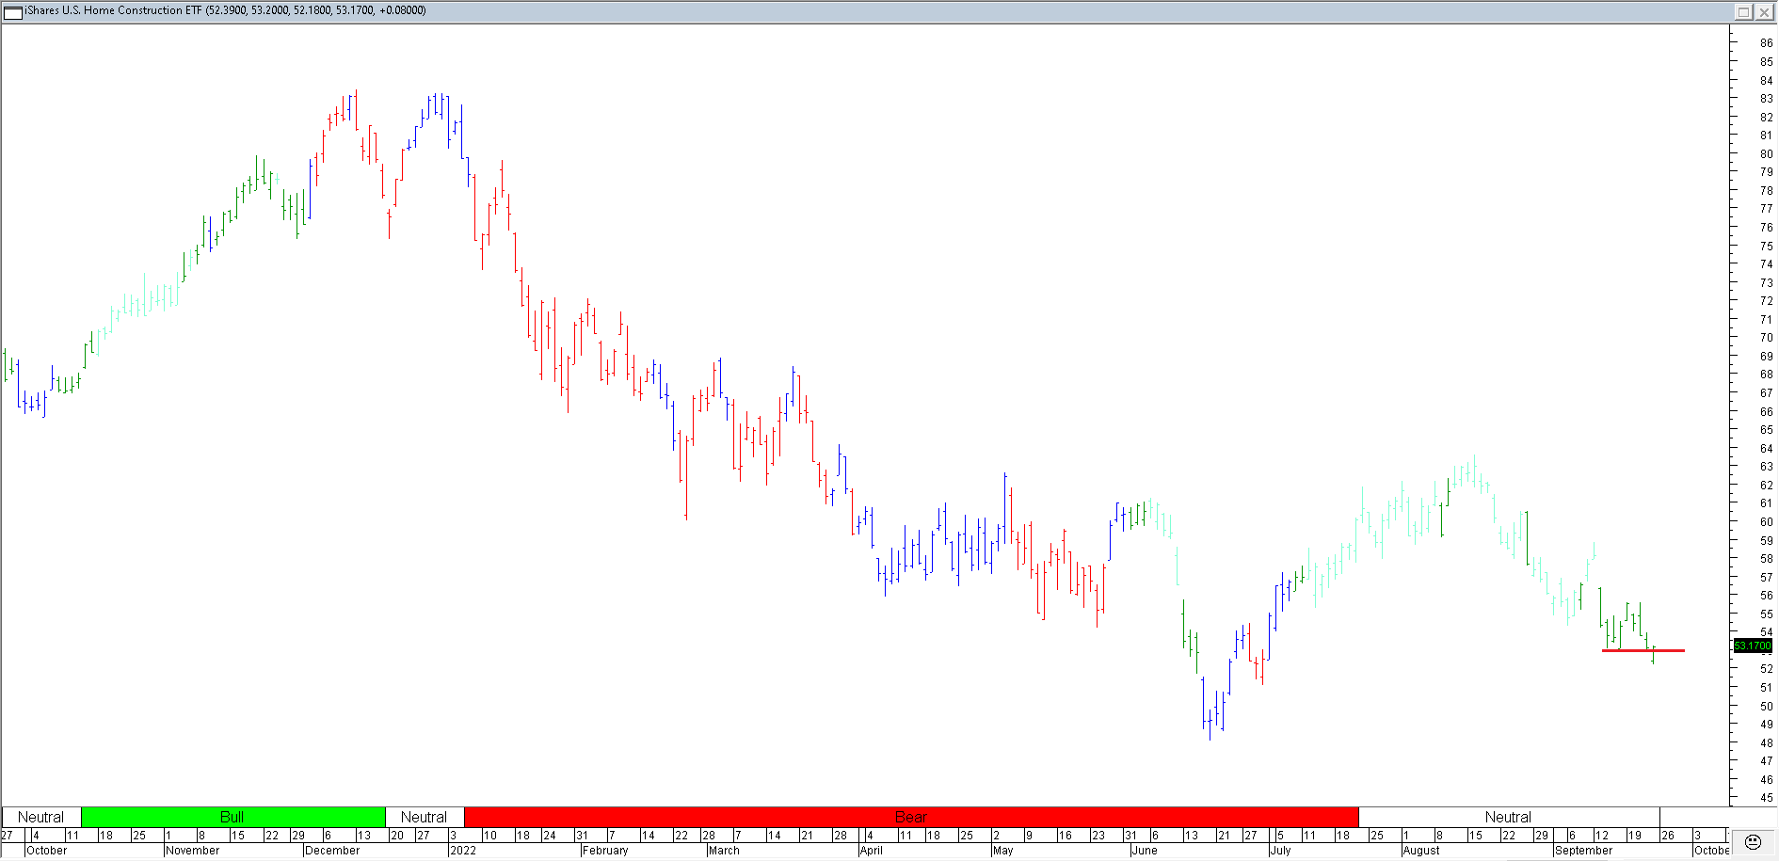Click the lowest price bar near 48 in June
Screen dimensions: 1779x861
[x=1210, y=723]
